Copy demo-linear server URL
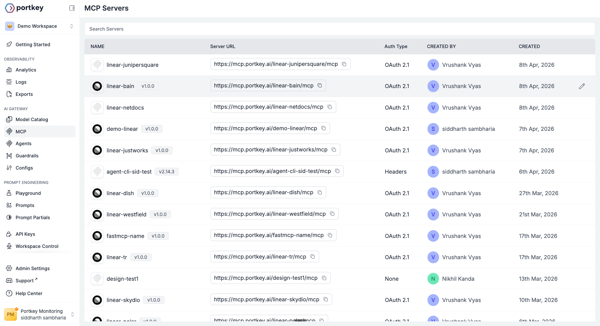Image resolution: width=600 pixels, height=326 pixels. (x=323, y=128)
